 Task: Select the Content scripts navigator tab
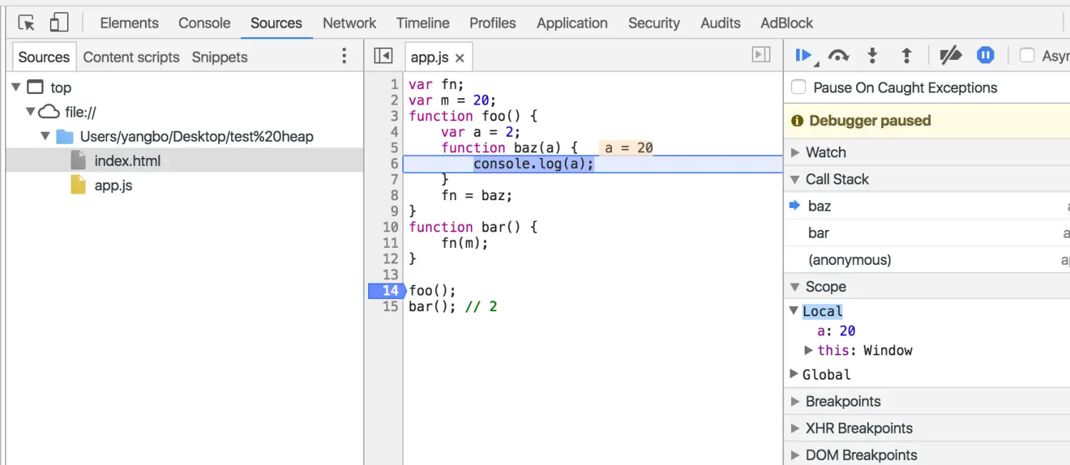pos(131,57)
